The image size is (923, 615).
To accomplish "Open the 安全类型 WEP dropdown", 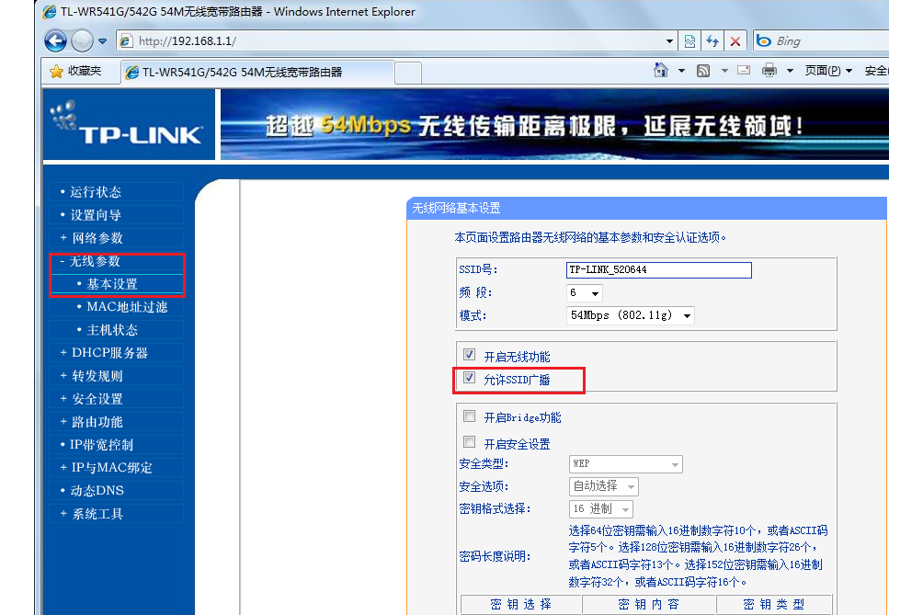I will click(625, 463).
